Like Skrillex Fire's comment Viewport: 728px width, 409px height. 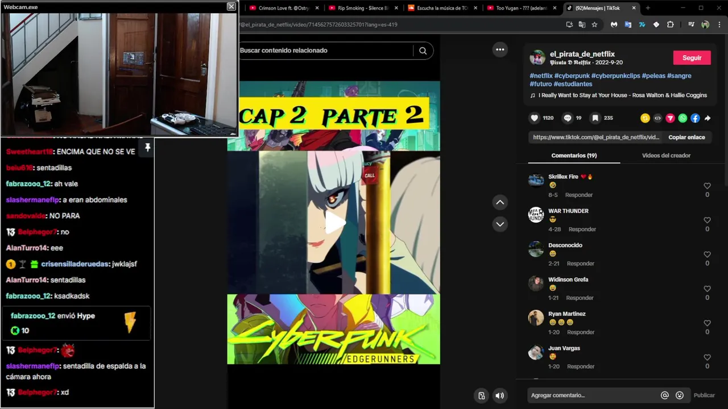[707, 186]
